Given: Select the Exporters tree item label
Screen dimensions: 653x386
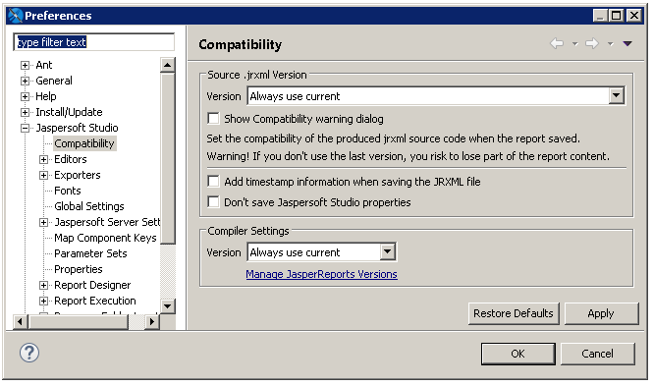Looking at the screenshot, I should click(78, 175).
